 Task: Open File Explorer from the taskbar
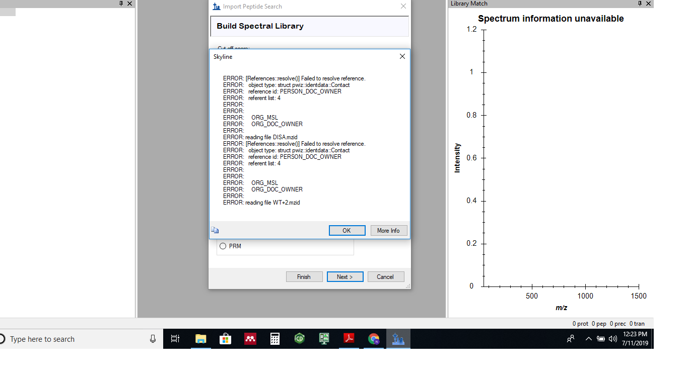[x=201, y=339]
